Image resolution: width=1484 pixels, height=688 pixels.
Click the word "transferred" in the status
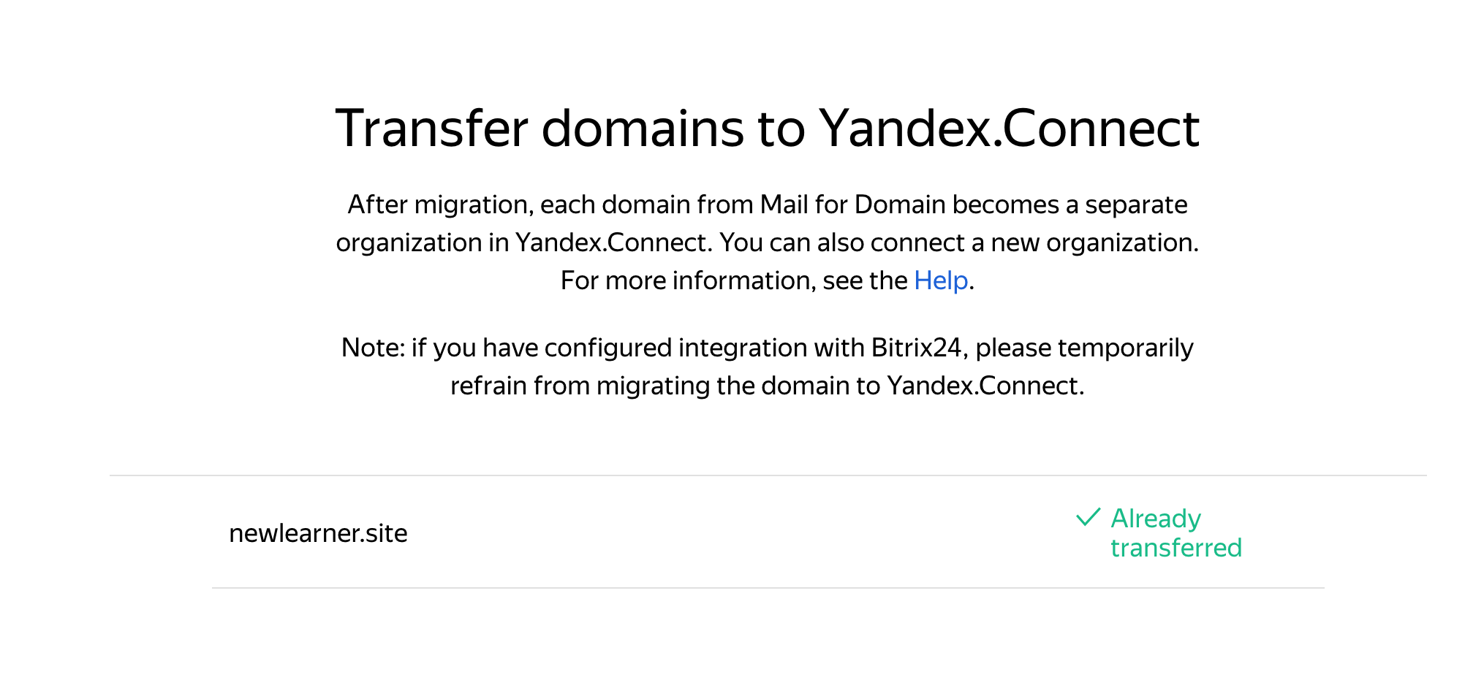(x=1176, y=548)
